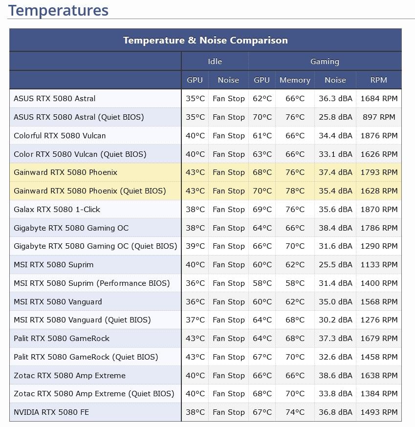Click the 897 RPM cell
Image resolution: width=415 pixels, height=427 pixels.
point(379,117)
